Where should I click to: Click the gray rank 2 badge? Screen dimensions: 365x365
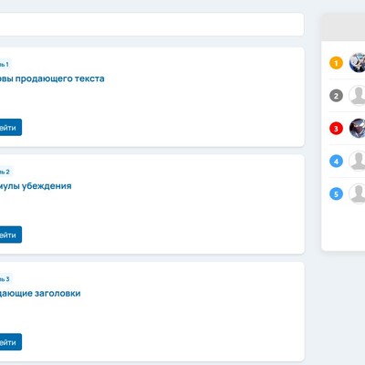click(336, 96)
